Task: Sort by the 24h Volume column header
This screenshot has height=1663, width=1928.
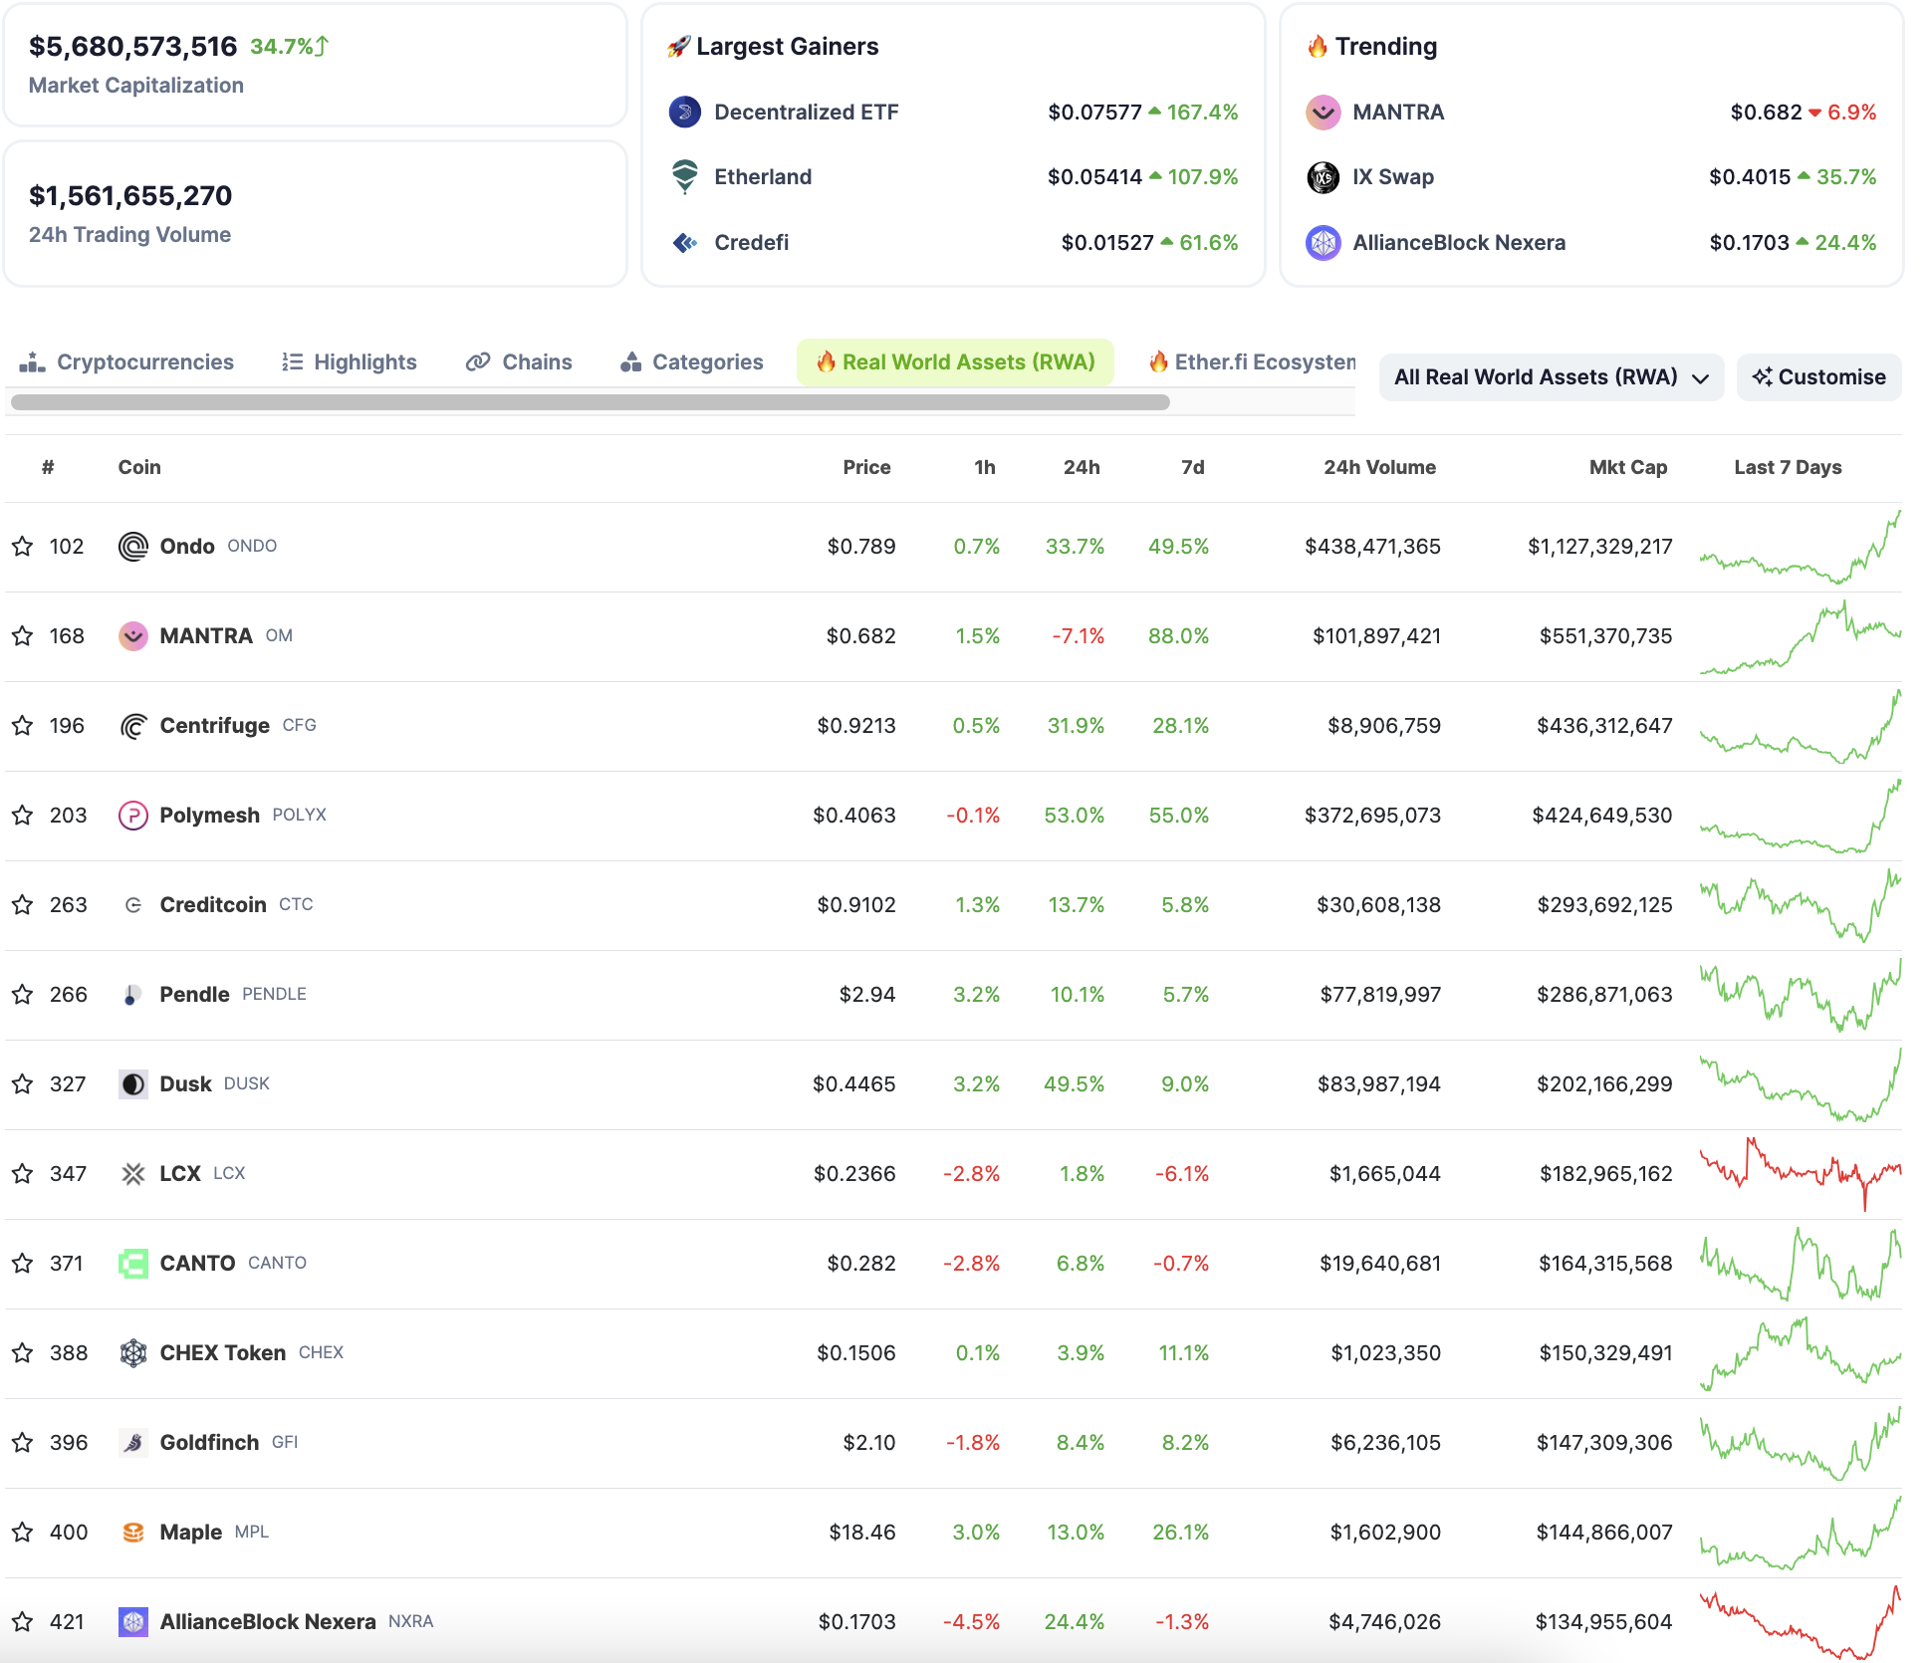Action: (x=1379, y=468)
